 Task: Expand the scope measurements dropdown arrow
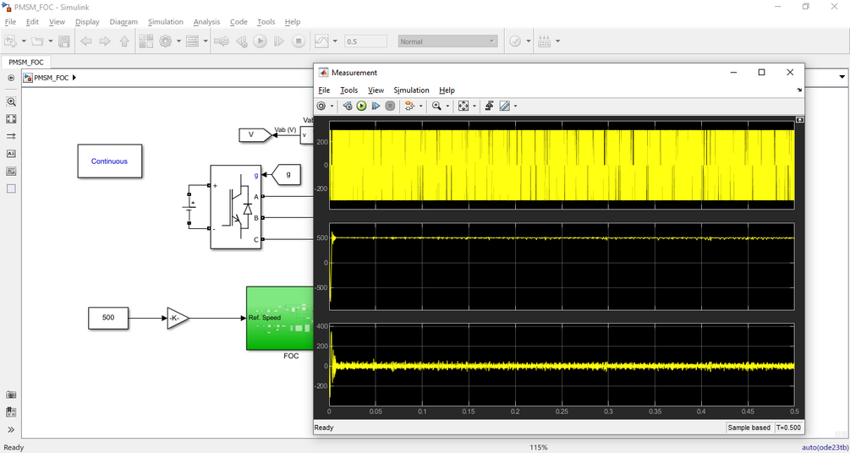tap(515, 106)
